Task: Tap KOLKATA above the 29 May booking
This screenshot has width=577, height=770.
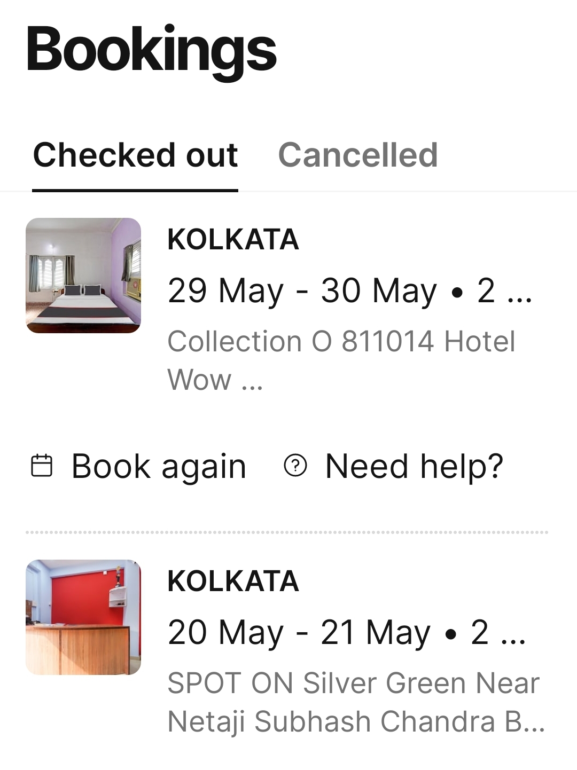Action: (233, 239)
